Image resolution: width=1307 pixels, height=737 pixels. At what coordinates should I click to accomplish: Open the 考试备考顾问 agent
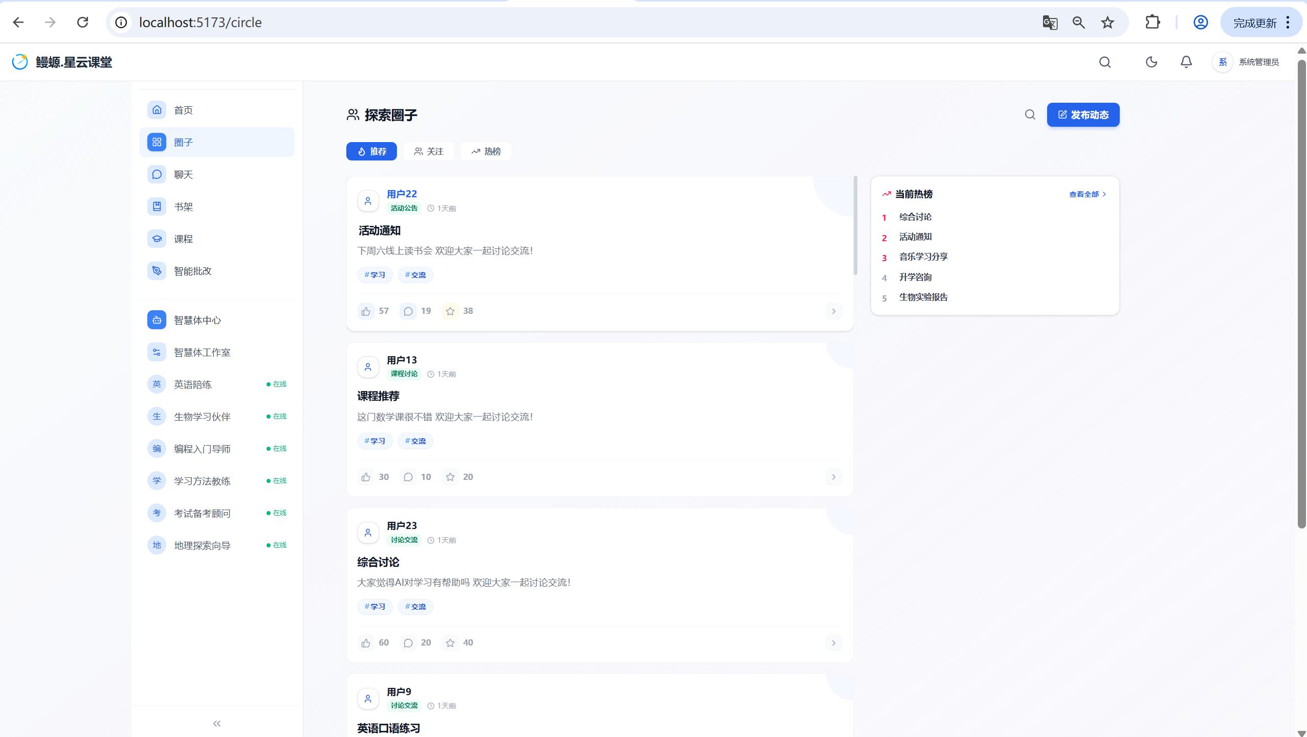pyautogui.click(x=217, y=513)
